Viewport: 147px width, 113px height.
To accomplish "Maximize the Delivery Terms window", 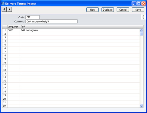I will 139,4.
